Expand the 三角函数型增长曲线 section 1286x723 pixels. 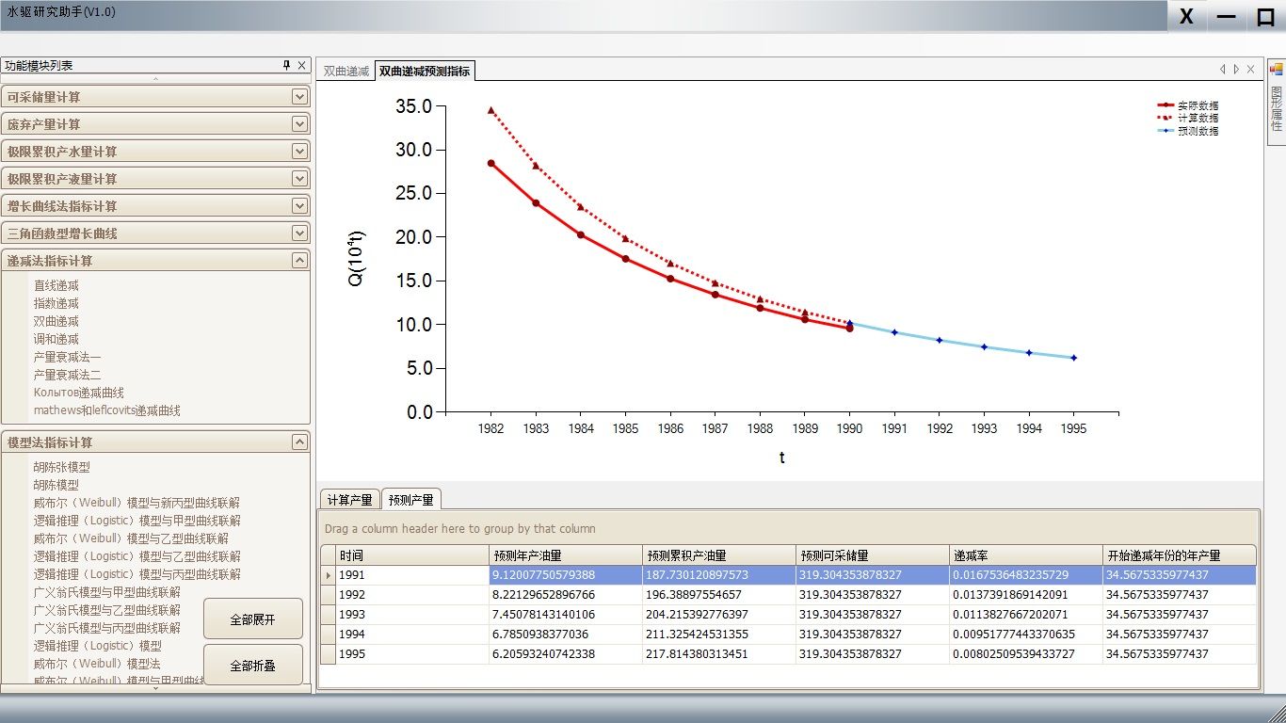point(299,233)
